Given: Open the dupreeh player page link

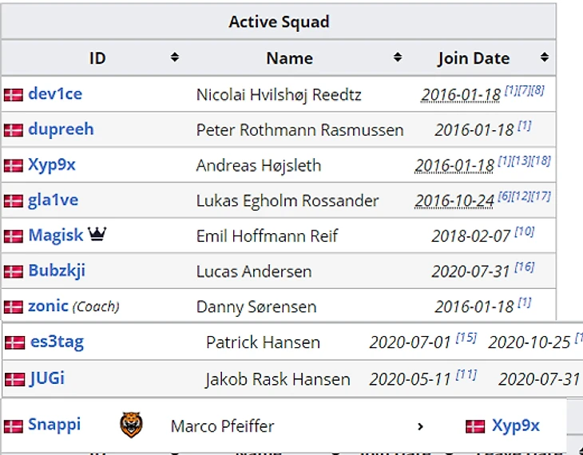Looking at the screenshot, I should pyautogui.click(x=61, y=129).
